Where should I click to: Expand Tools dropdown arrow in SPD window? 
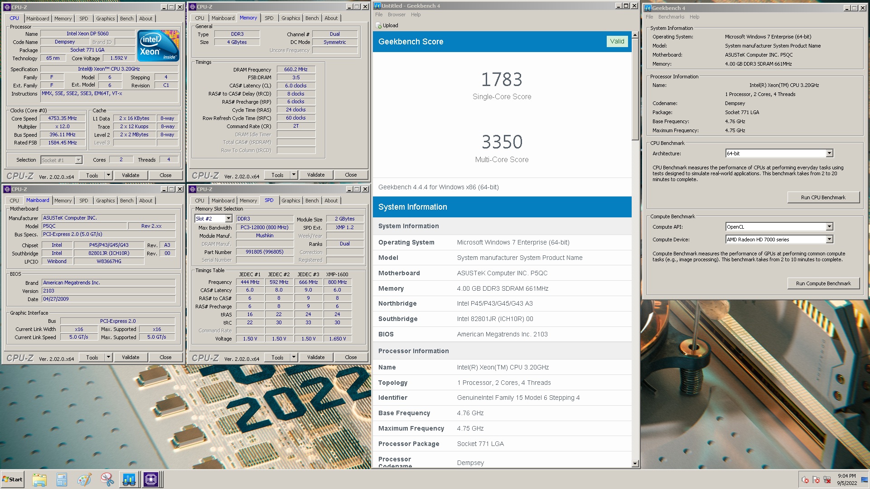[294, 357]
